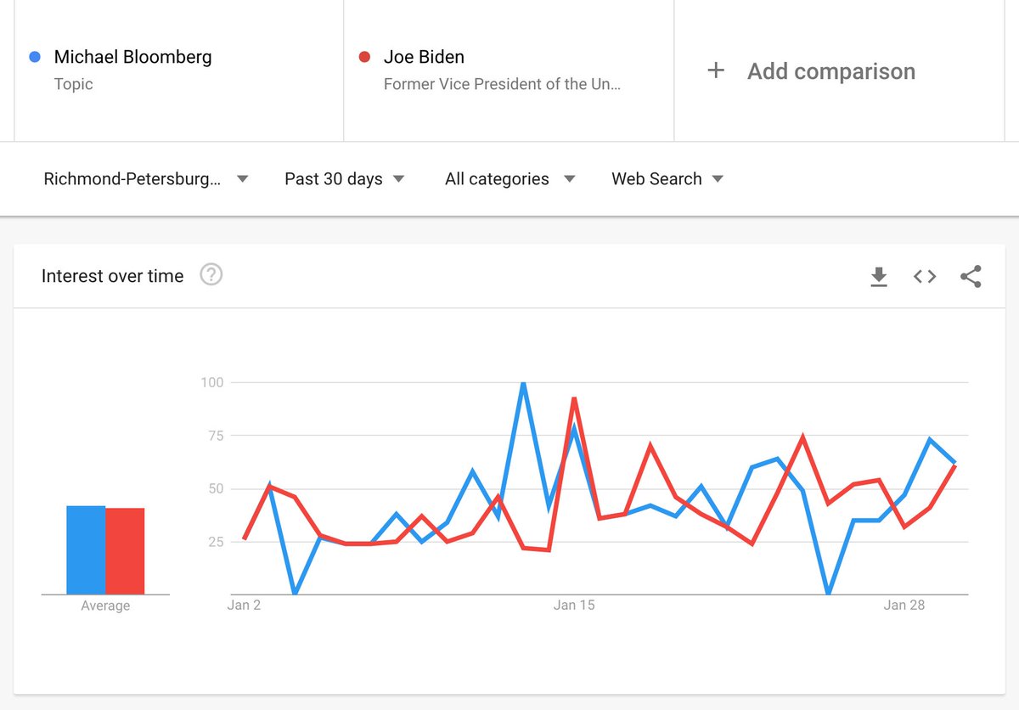The width and height of the screenshot is (1019, 710).
Task: Open the Richmond-Petersburg region dropdown
Action: (145, 179)
